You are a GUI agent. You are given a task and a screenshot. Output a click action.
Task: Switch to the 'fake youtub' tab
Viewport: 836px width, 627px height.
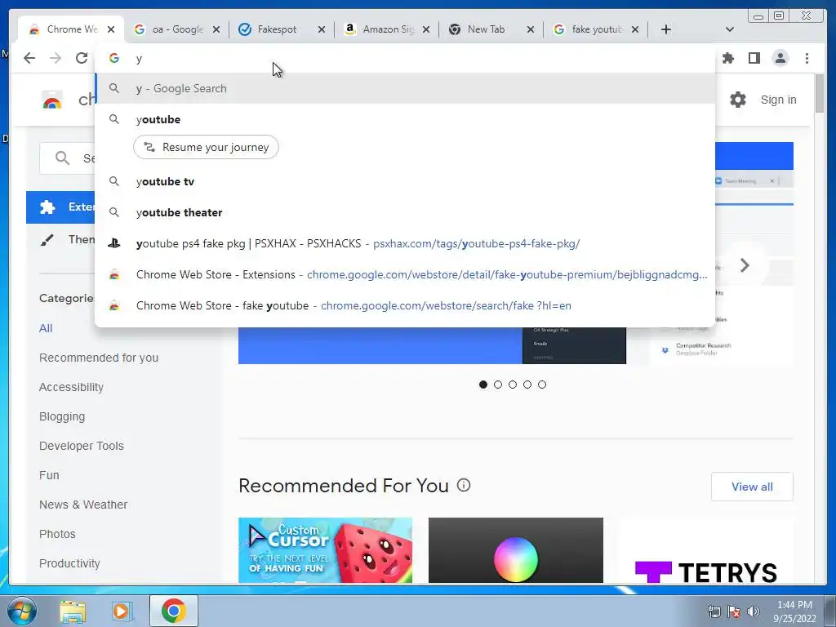(x=594, y=29)
